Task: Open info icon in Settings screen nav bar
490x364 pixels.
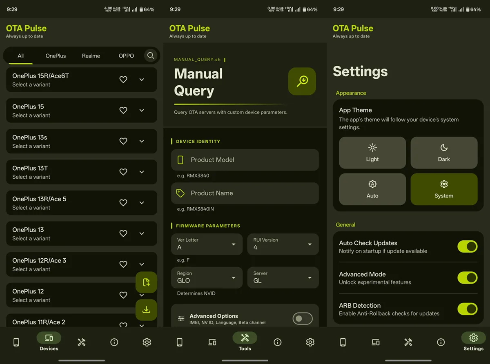Action: point(441,342)
